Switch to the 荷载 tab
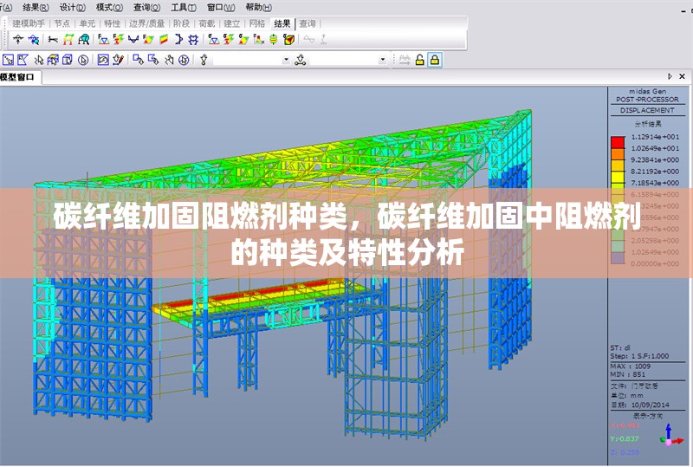 pyautogui.click(x=206, y=23)
